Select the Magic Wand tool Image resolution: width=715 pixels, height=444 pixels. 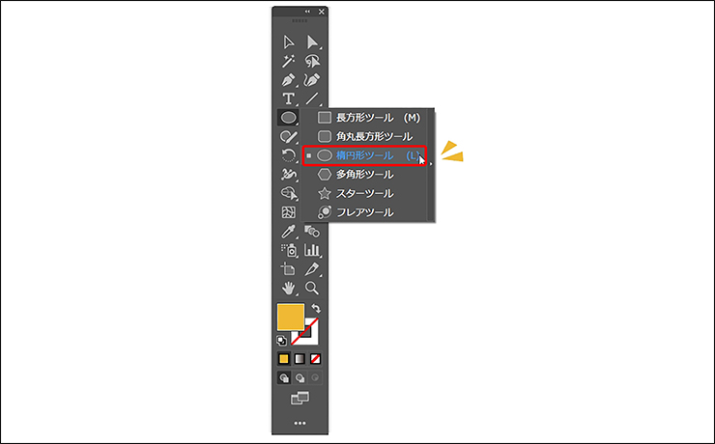tap(288, 61)
